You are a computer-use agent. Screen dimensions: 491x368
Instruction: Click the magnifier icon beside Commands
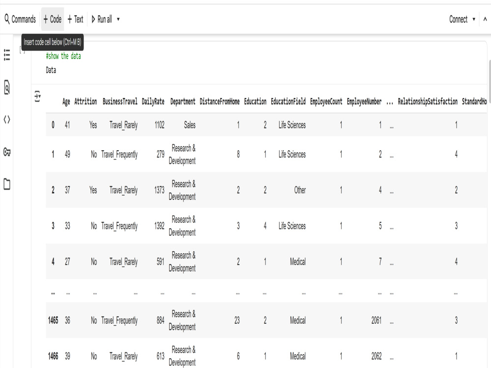7,19
